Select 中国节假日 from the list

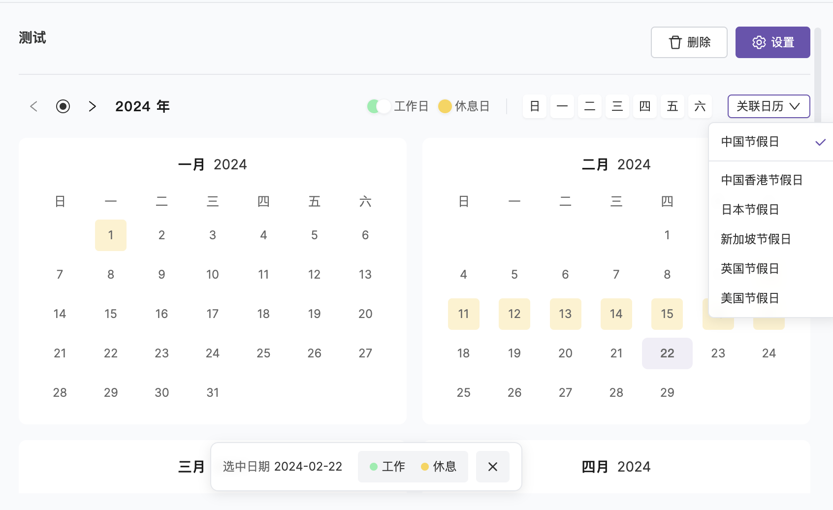(x=772, y=142)
